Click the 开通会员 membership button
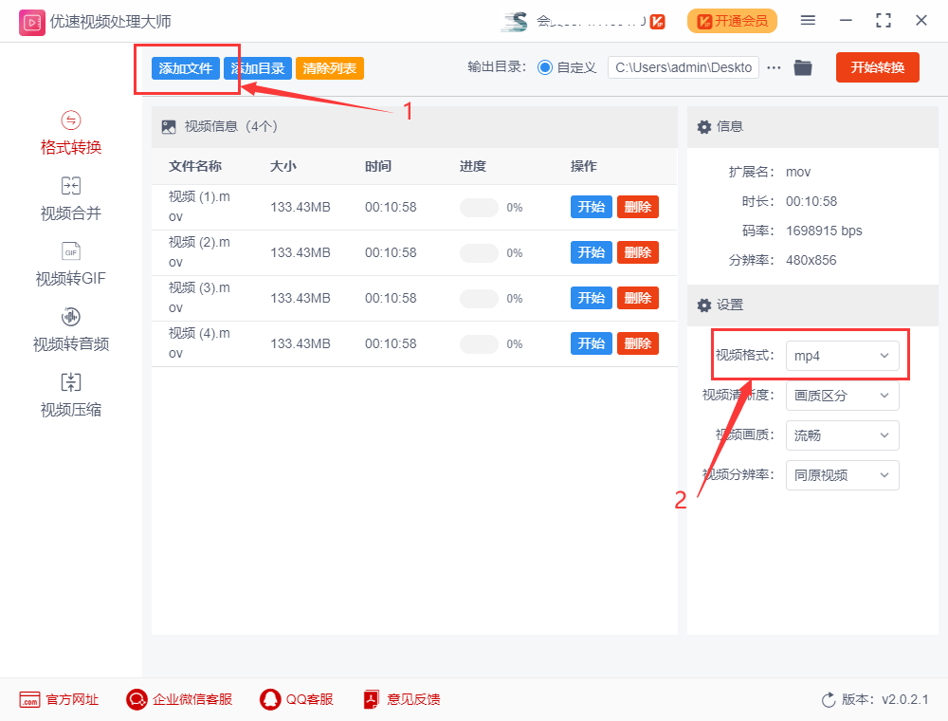948x721 pixels. point(732,22)
